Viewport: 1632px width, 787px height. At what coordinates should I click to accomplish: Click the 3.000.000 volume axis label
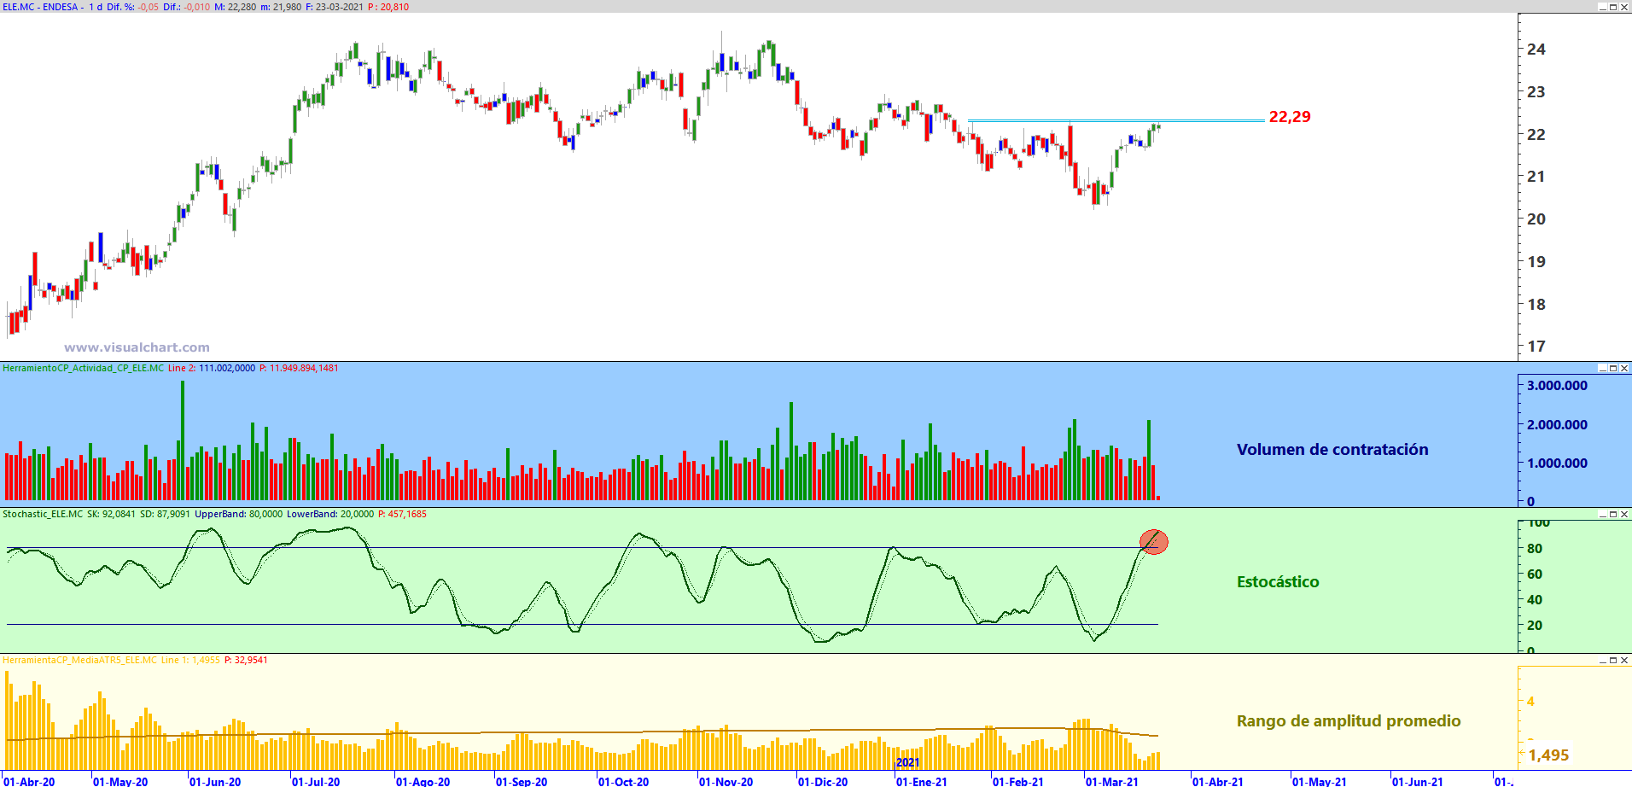[x=1557, y=386]
